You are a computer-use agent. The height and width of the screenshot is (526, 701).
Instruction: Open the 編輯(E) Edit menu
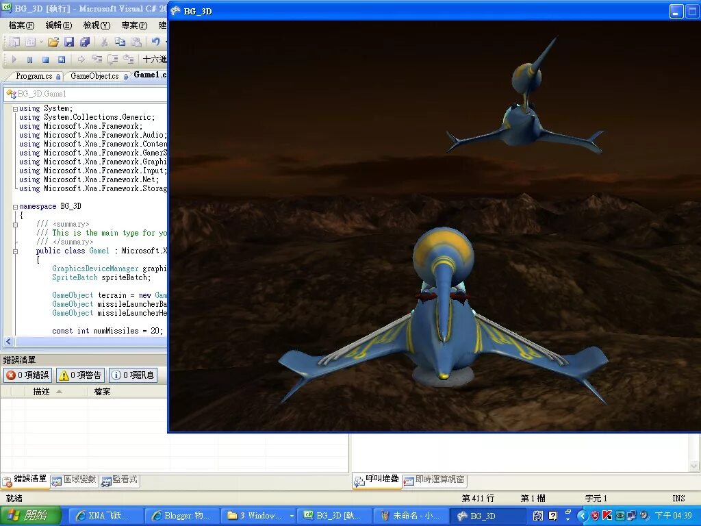point(59,25)
